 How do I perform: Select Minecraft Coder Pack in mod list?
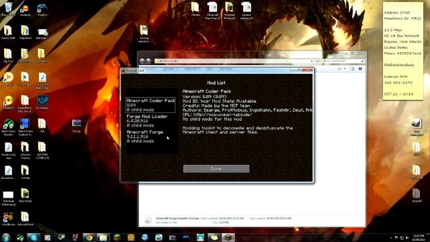[x=150, y=105]
